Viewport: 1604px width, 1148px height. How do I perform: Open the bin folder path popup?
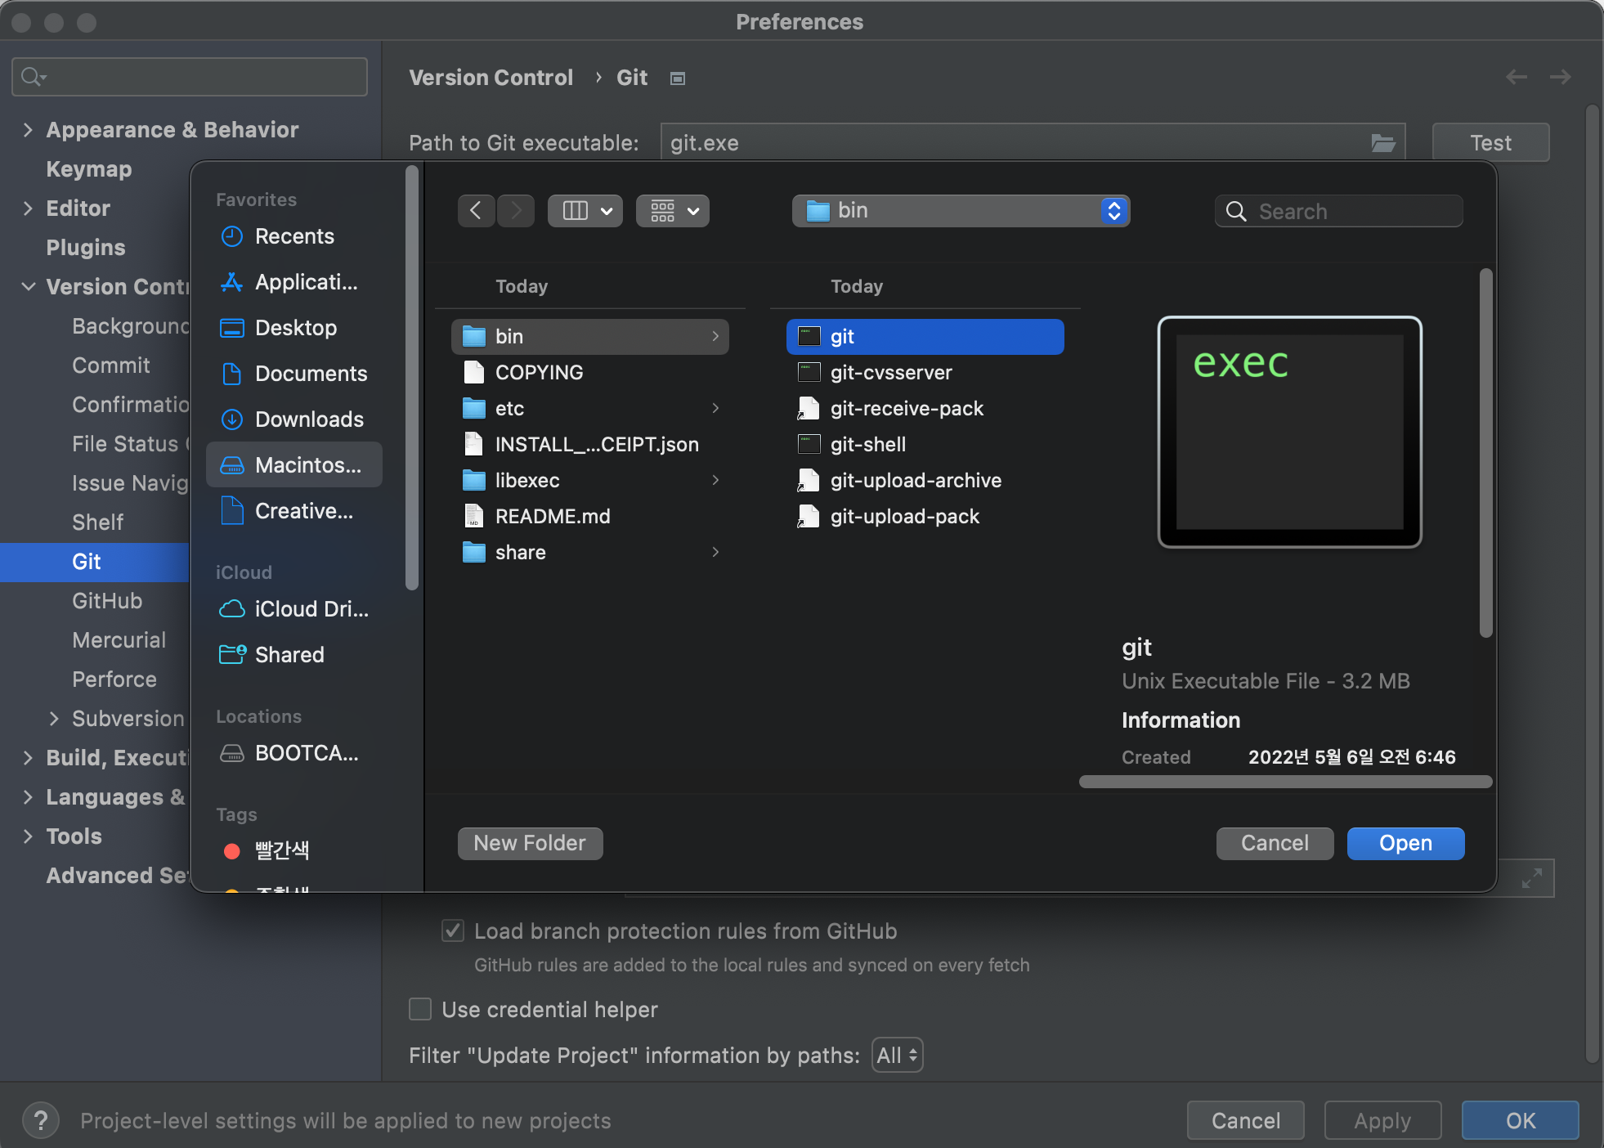(961, 211)
